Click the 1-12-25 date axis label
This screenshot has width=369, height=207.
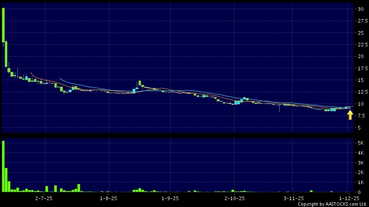coord(349,198)
